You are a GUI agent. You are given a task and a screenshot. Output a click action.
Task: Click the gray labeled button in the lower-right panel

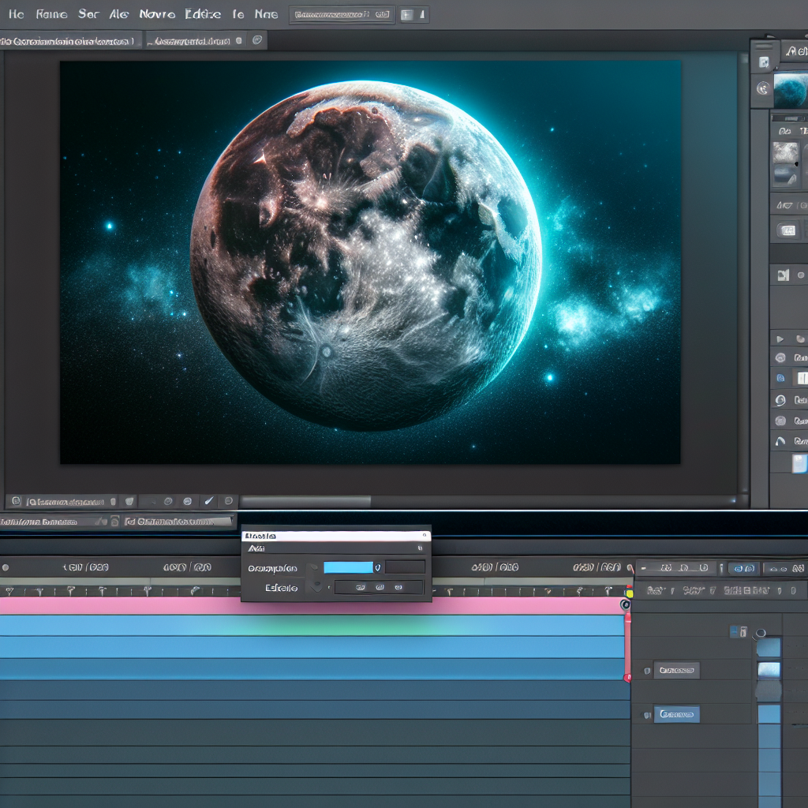click(676, 670)
